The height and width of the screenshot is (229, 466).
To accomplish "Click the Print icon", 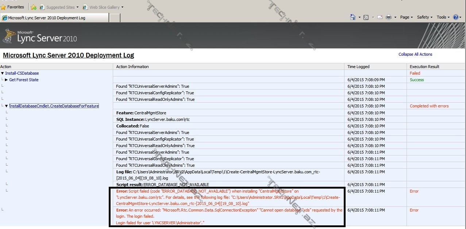I will tap(389, 17).
